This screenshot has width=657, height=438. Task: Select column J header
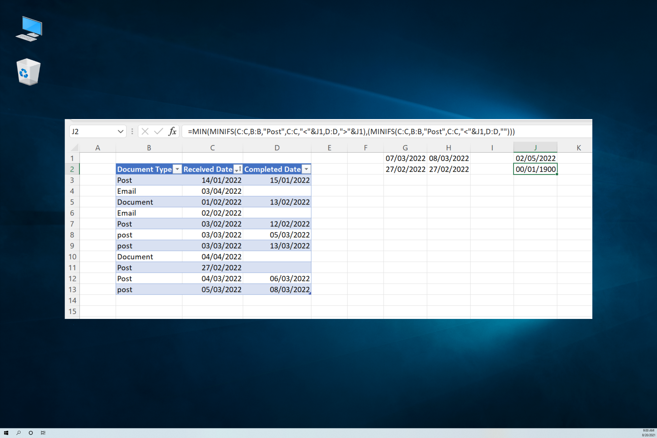[x=536, y=148]
